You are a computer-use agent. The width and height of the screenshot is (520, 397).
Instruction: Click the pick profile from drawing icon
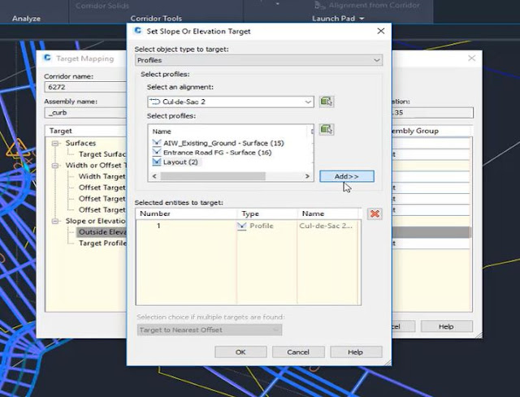click(x=327, y=129)
